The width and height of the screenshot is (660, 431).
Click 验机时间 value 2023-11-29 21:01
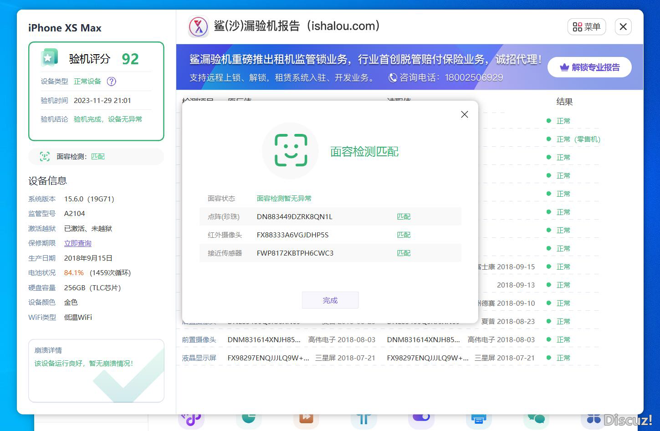tap(102, 101)
